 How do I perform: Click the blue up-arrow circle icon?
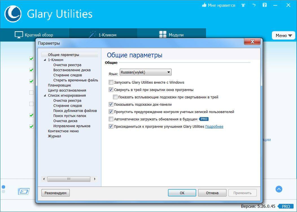coord(279,189)
